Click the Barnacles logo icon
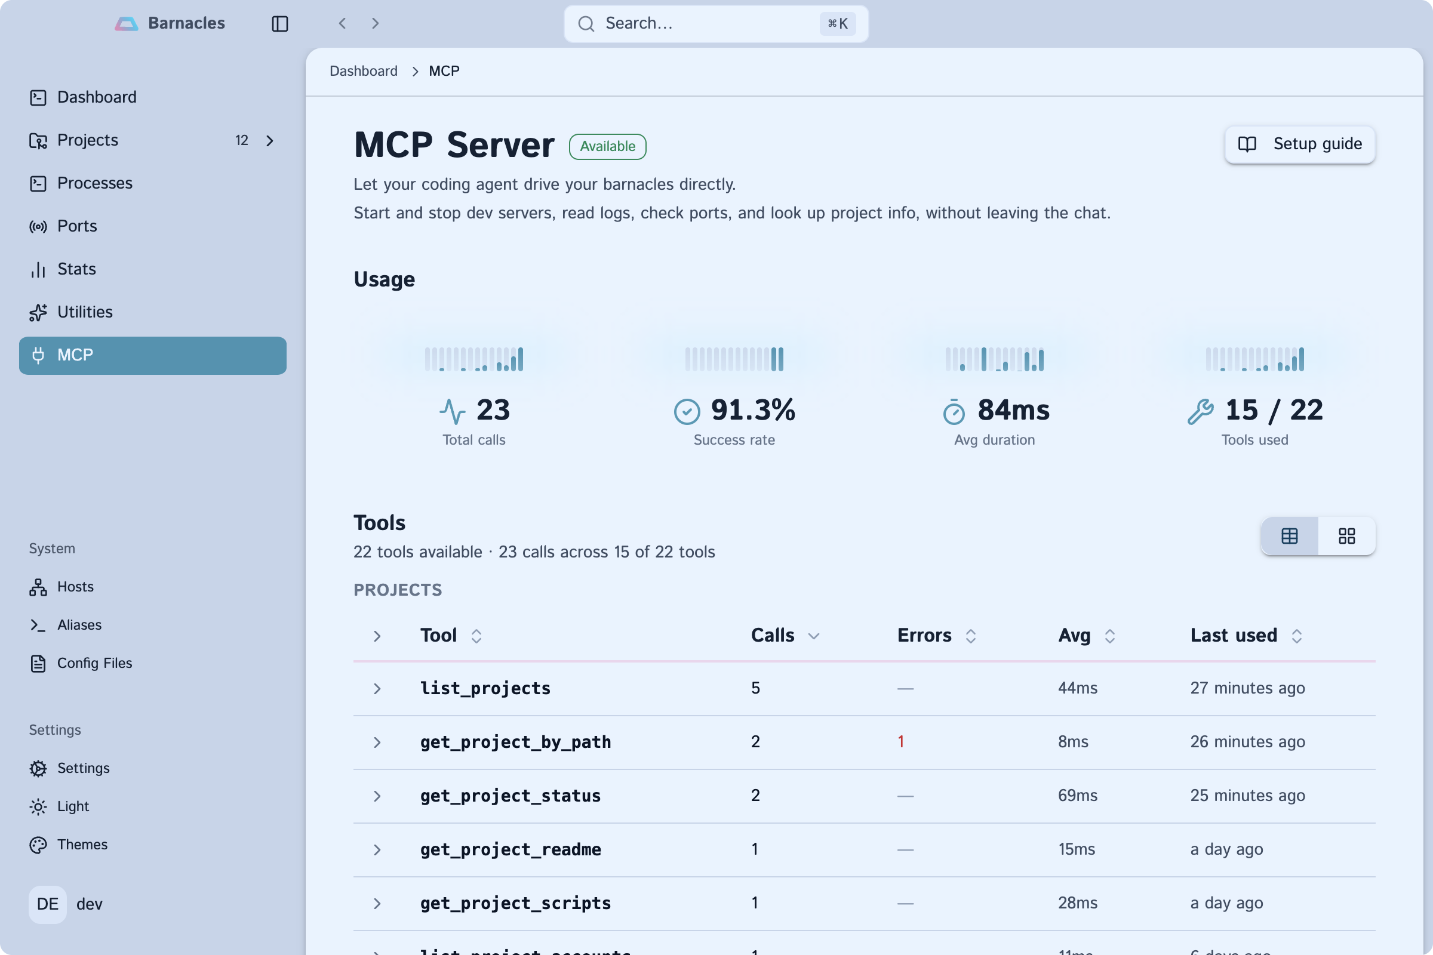The height and width of the screenshot is (955, 1433). (x=126, y=24)
